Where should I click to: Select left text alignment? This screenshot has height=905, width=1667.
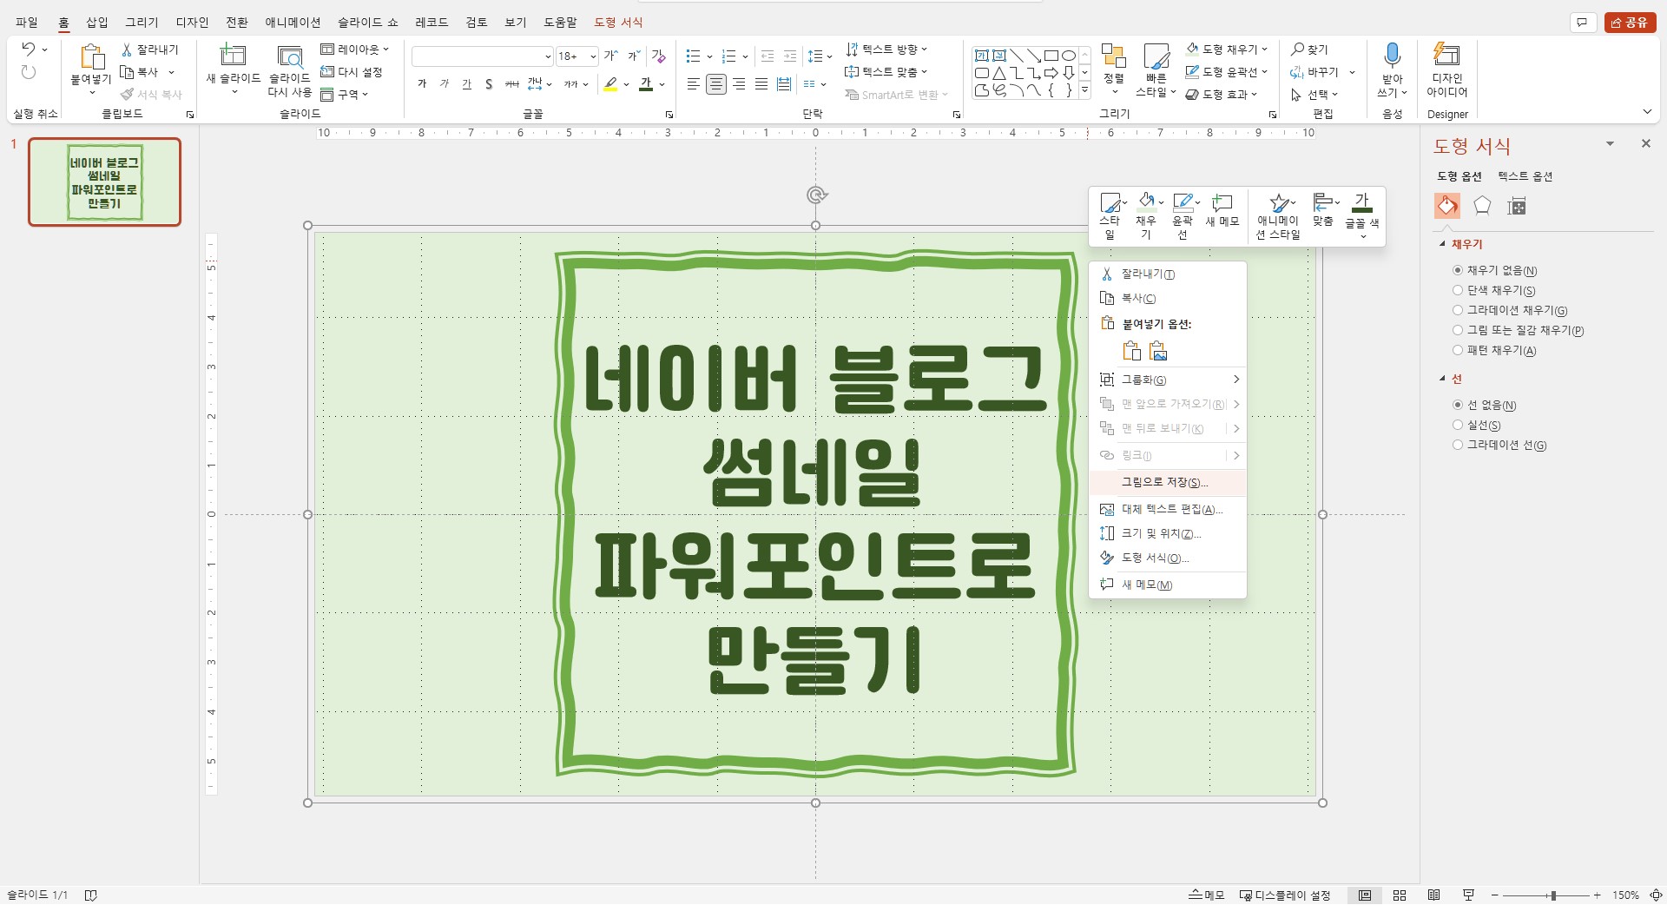pos(694,84)
